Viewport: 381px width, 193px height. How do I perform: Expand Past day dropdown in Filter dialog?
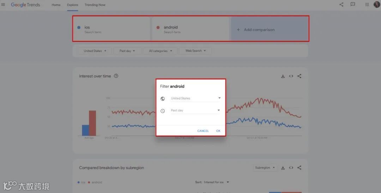[195, 110]
